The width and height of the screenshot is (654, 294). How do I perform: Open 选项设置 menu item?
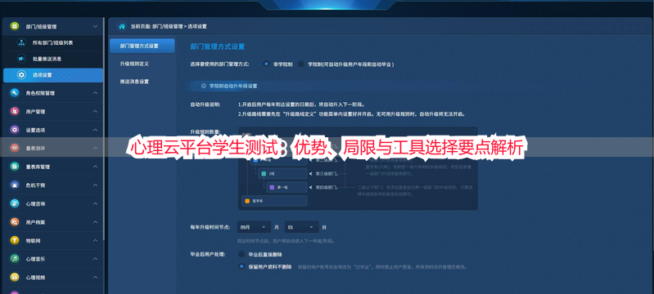[53, 75]
